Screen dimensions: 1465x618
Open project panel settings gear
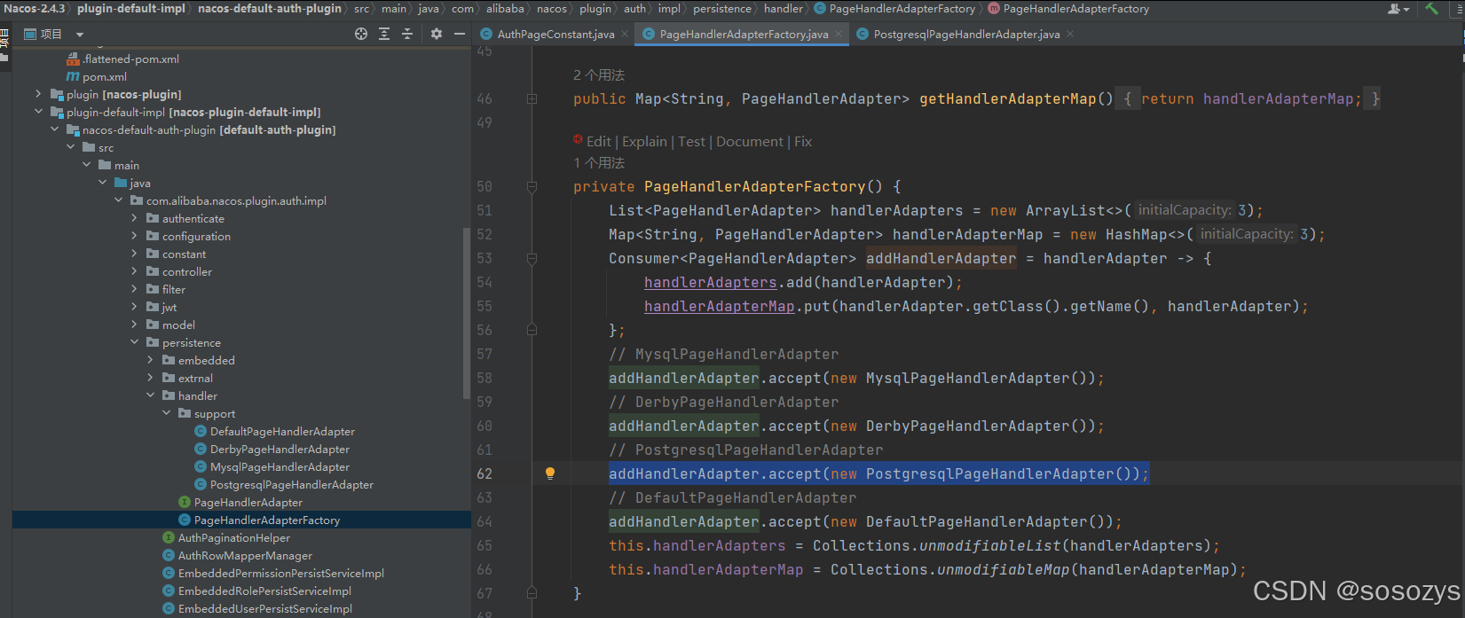tap(437, 34)
